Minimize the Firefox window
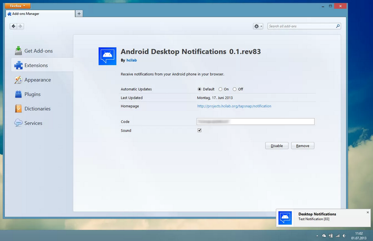Screen dimensions: 373x241 coord(323,6)
